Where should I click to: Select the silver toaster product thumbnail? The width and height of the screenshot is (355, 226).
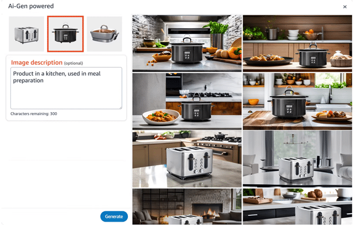[x=27, y=34]
